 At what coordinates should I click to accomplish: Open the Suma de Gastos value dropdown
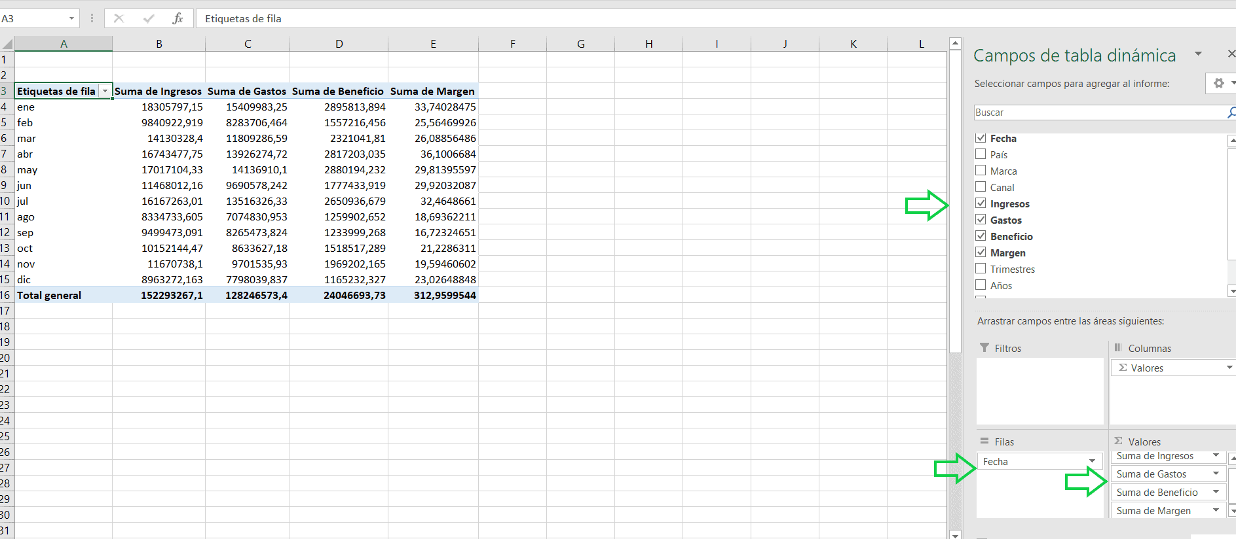[x=1216, y=474]
